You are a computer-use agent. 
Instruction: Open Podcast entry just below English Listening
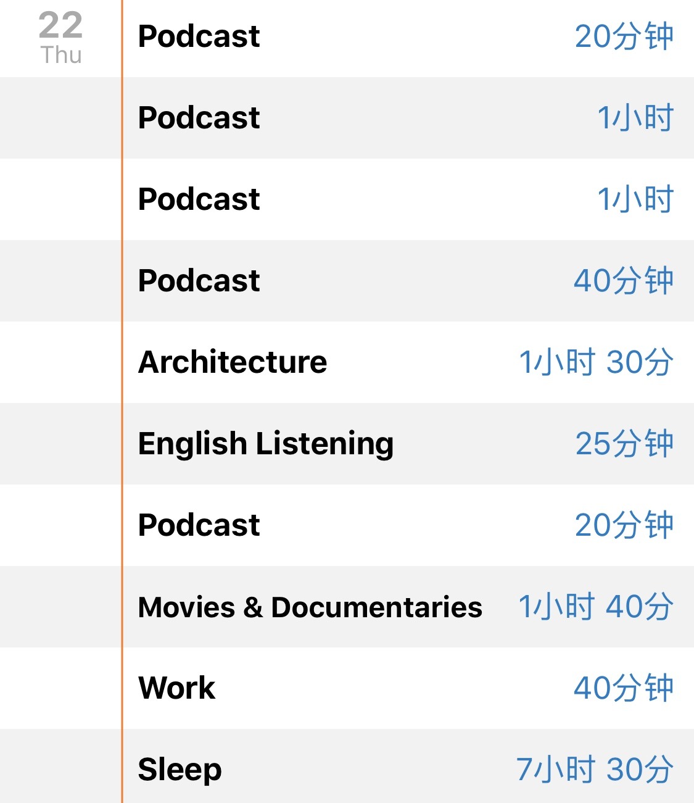pos(199,525)
